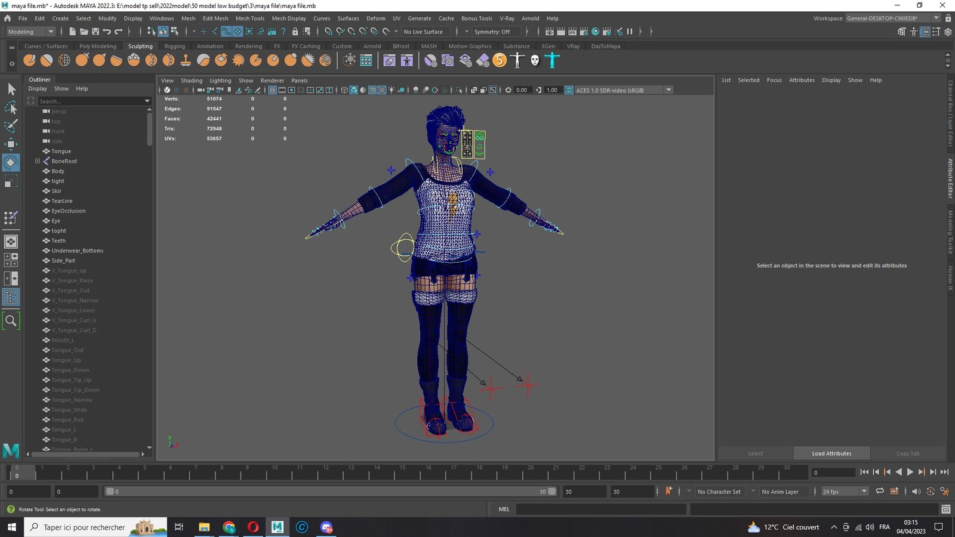Click the skull icon on the shelf
Viewport: 955px width, 537px height.
pos(535,60)
